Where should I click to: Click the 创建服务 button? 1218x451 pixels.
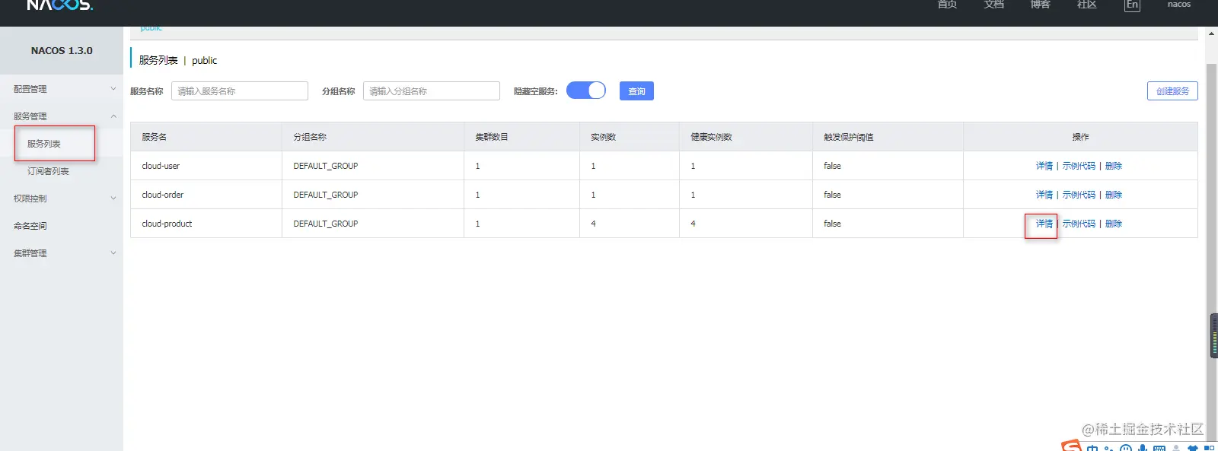pyautogui.click(x=1172, y=91)
